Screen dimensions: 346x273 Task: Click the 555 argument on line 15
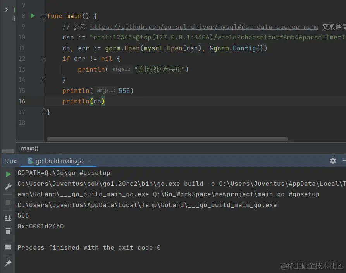[124, 91]
